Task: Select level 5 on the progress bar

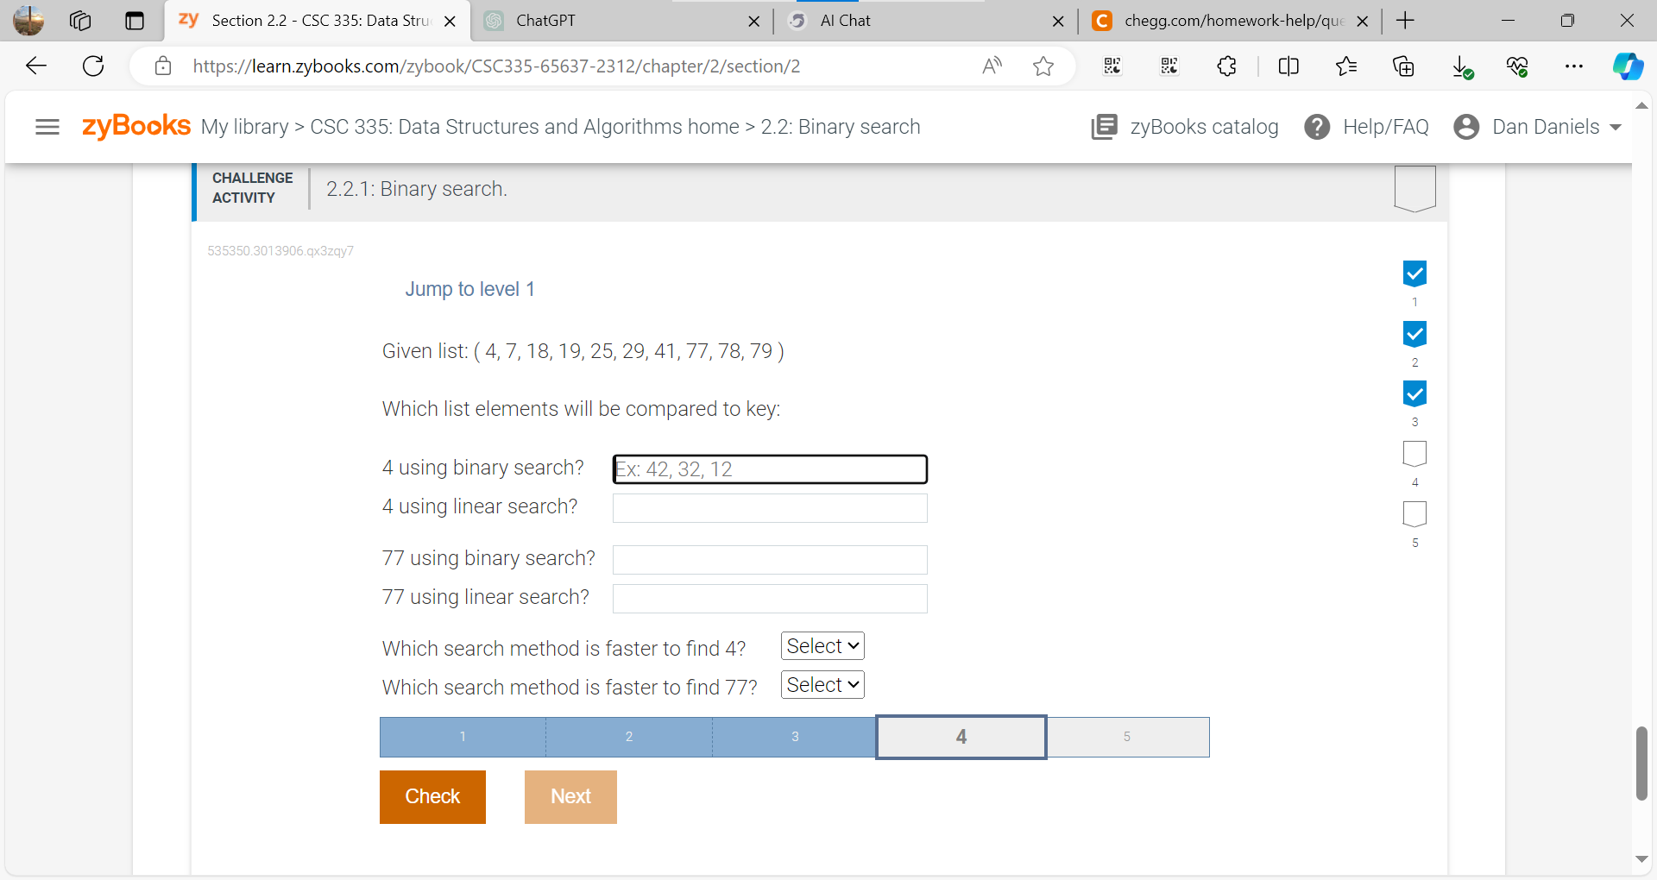Action: [1127, 737]
